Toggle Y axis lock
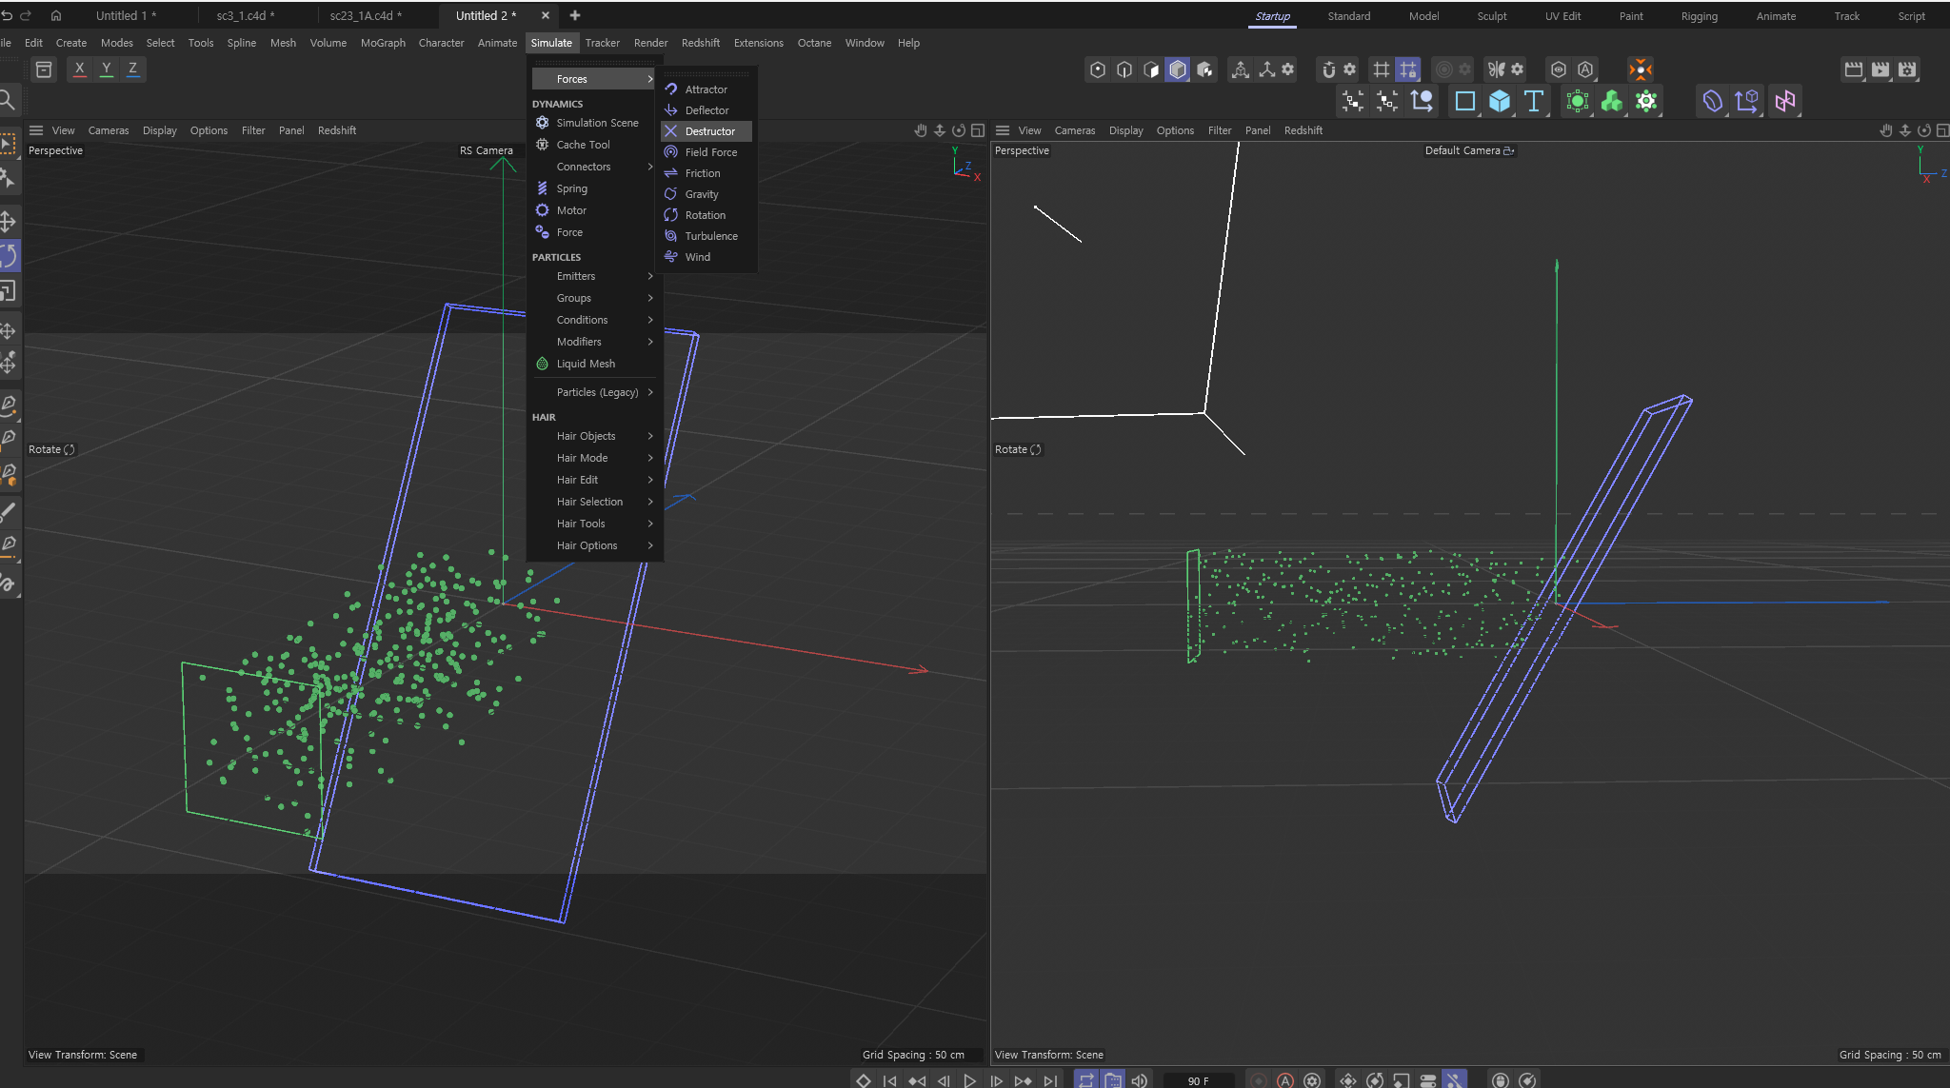This screenshot has height=1088, width=1950. coord(107,69)
